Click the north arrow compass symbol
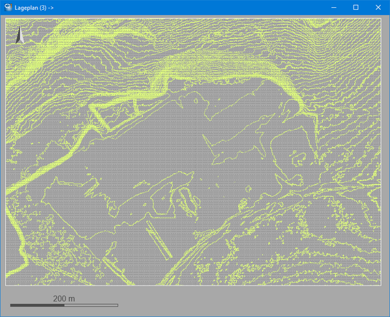The width and height of the screenshot is (390, 317). (x=19, y=35)
